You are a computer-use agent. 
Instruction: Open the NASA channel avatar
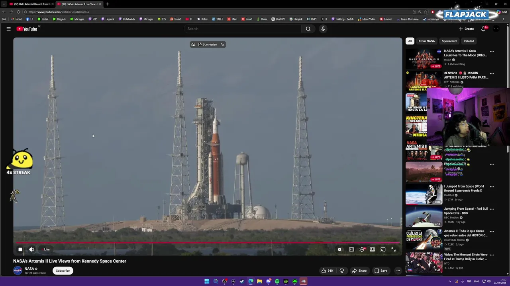(18, 271)
